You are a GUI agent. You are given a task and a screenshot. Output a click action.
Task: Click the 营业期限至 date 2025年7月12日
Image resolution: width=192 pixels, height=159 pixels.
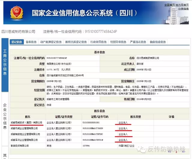(144, 81)
